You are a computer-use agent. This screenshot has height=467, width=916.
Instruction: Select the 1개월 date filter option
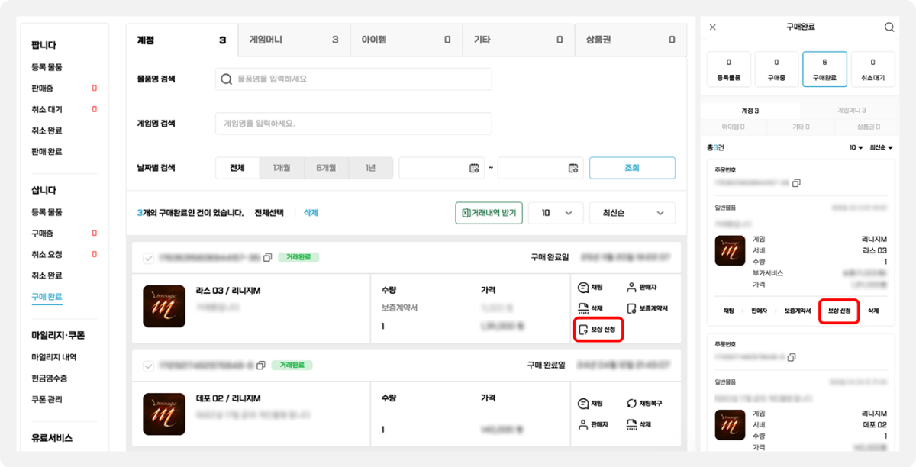282,168
